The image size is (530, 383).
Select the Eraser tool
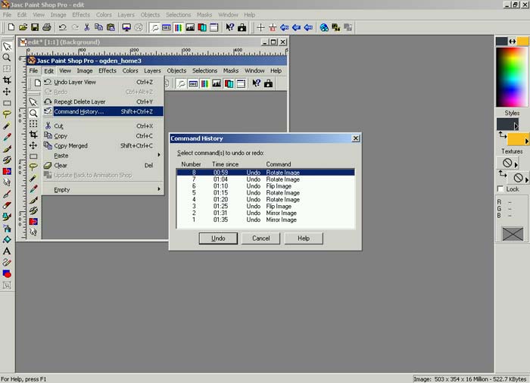7,206
